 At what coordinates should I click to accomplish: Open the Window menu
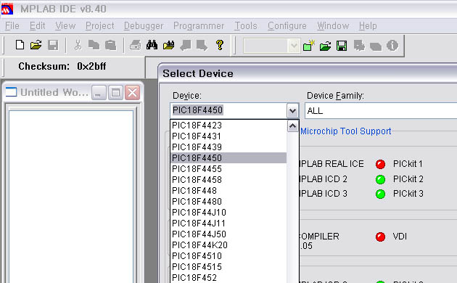333,25
